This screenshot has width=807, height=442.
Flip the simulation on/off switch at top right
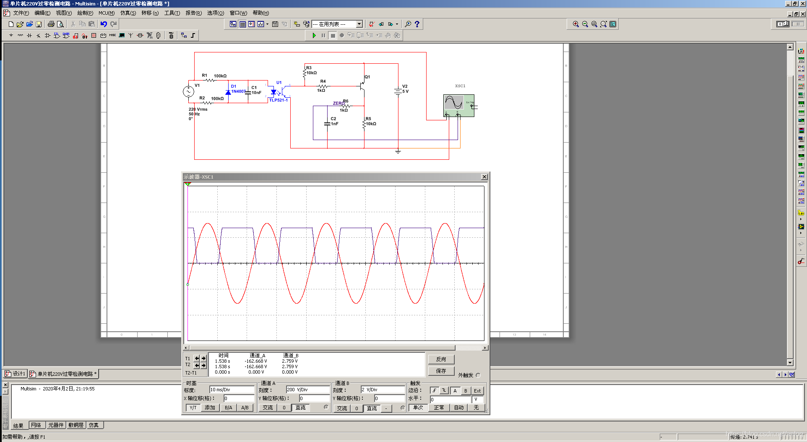point(783,24)
